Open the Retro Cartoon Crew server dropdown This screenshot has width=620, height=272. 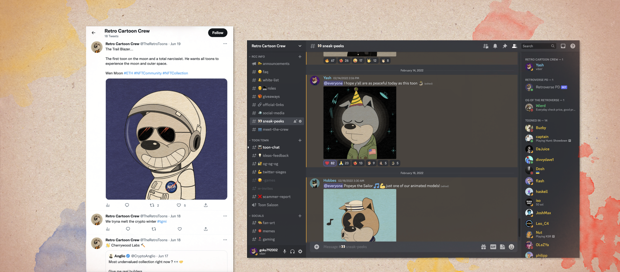[x=300, y=46]
